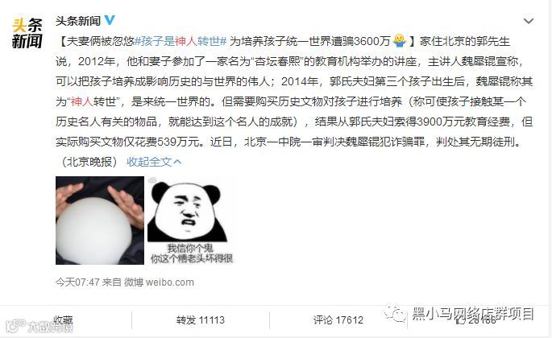Click 转发 11113 to repost

coord(201,320)
